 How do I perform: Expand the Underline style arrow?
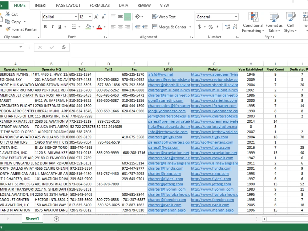coord(65,27)
